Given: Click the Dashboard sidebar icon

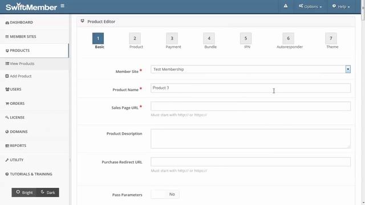Looking at the screenshot, I should (x=7, y=23).
